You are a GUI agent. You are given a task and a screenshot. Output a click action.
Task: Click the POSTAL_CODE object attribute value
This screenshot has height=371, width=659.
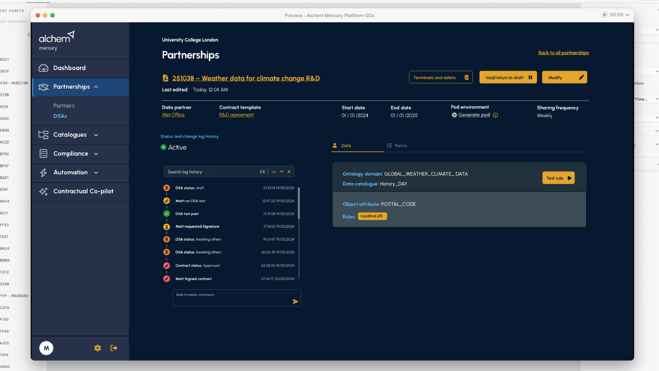398,204
